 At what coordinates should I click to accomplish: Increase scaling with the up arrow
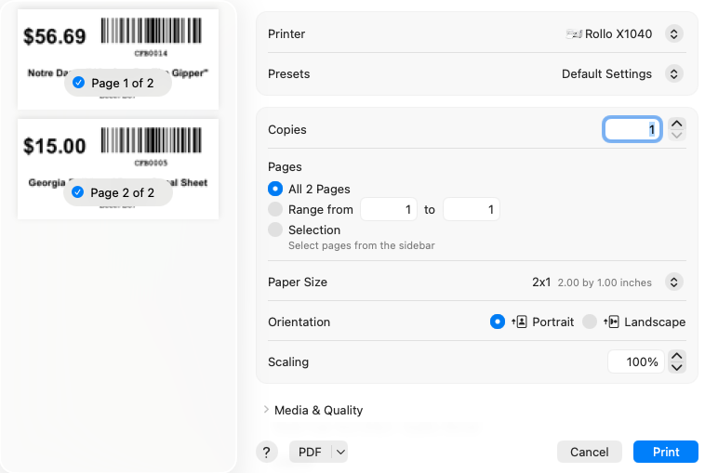pos(677,356)
